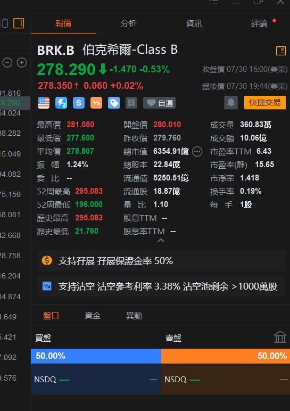Click the 總股本 value 22.84億
The height and width of the screenshot is (411, 290).
[167, 165]
